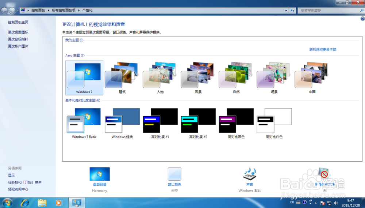
Task: Open 控制面板主页 link
Action: click(18, 22)
